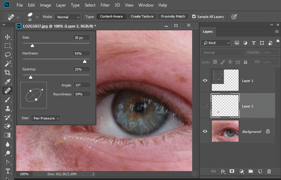Toggle Sample All Layers checkbox
The image size is (281, 180).
click(194, 17)
